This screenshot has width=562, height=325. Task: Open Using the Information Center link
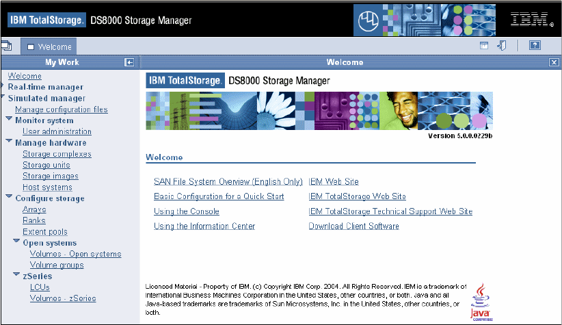[204, 226]
